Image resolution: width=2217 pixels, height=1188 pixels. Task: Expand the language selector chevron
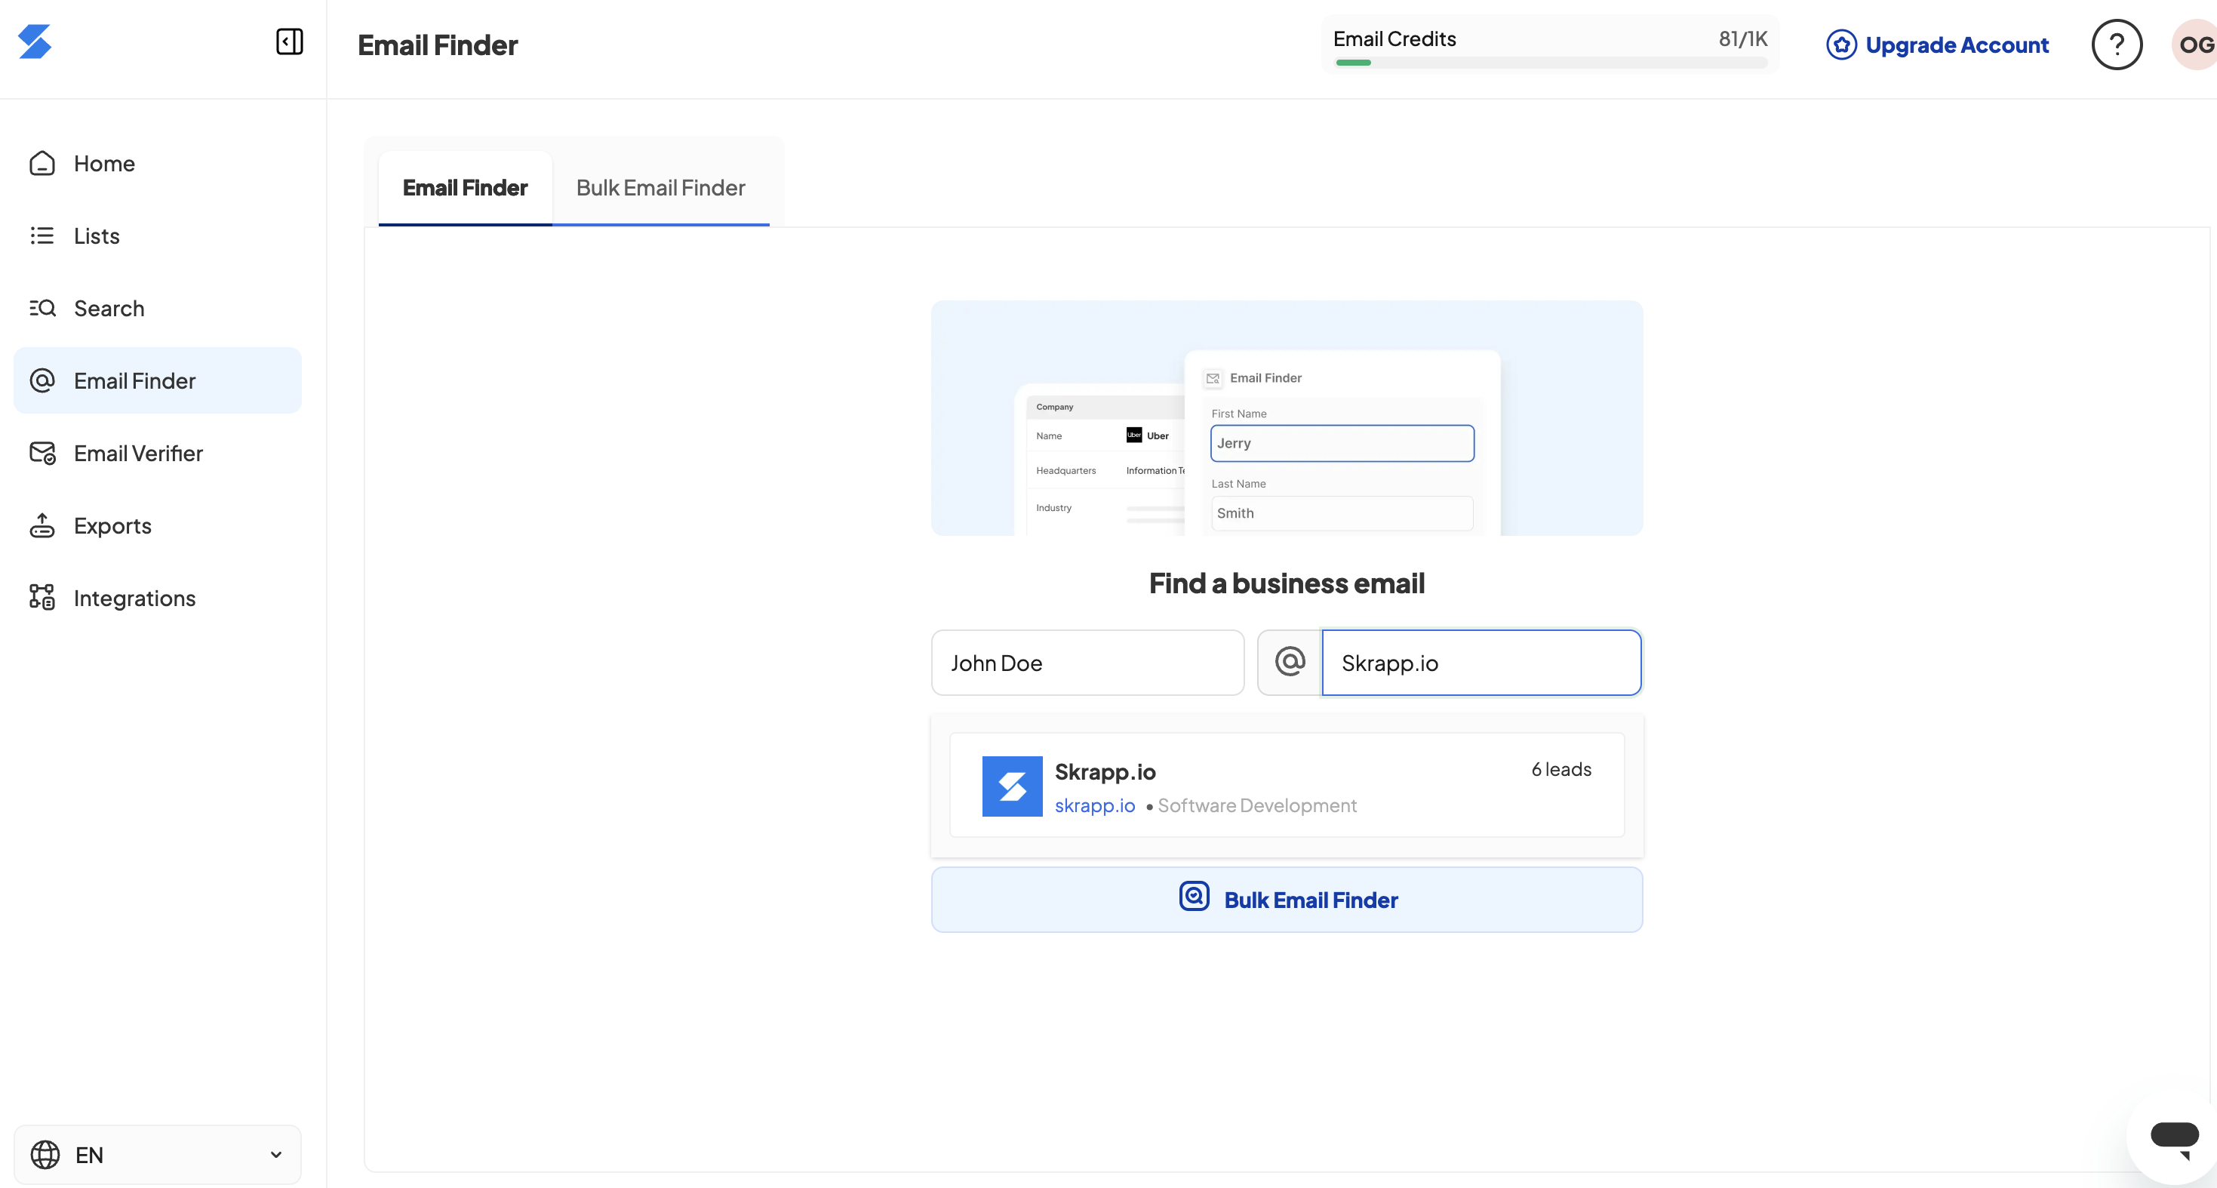pyautogui.click(x=275, y=1155)
